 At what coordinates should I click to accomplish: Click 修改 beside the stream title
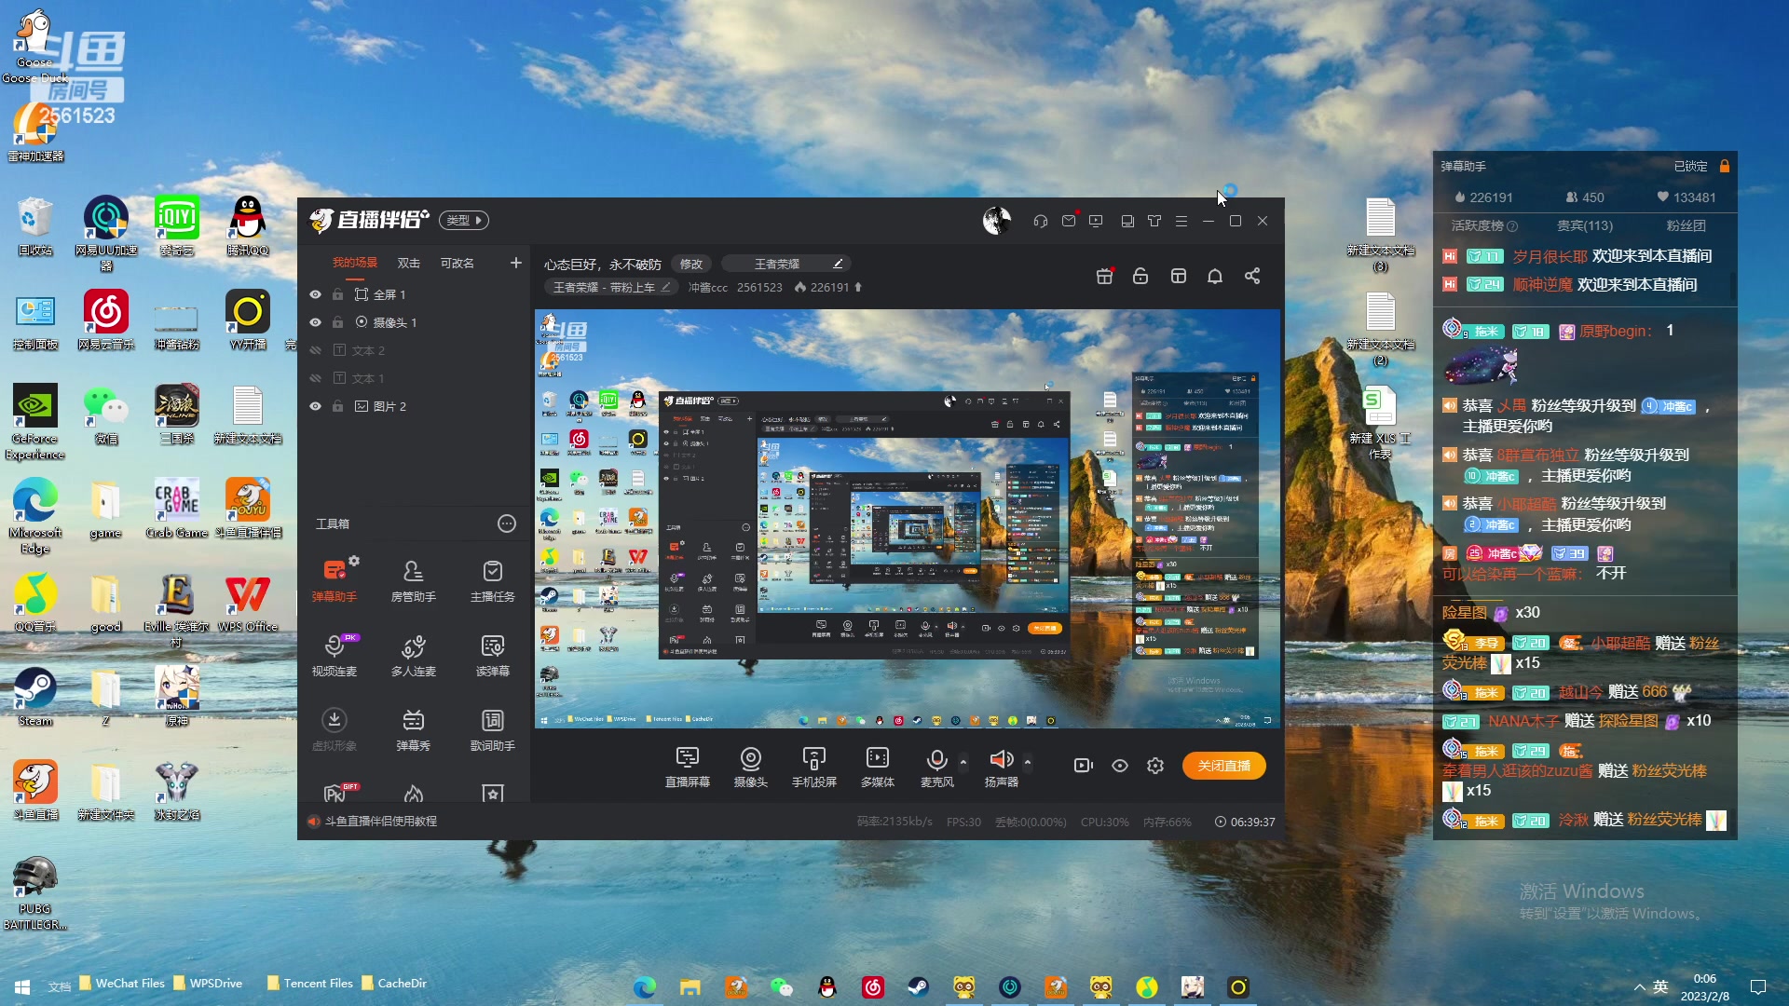(x=690, y=265)
